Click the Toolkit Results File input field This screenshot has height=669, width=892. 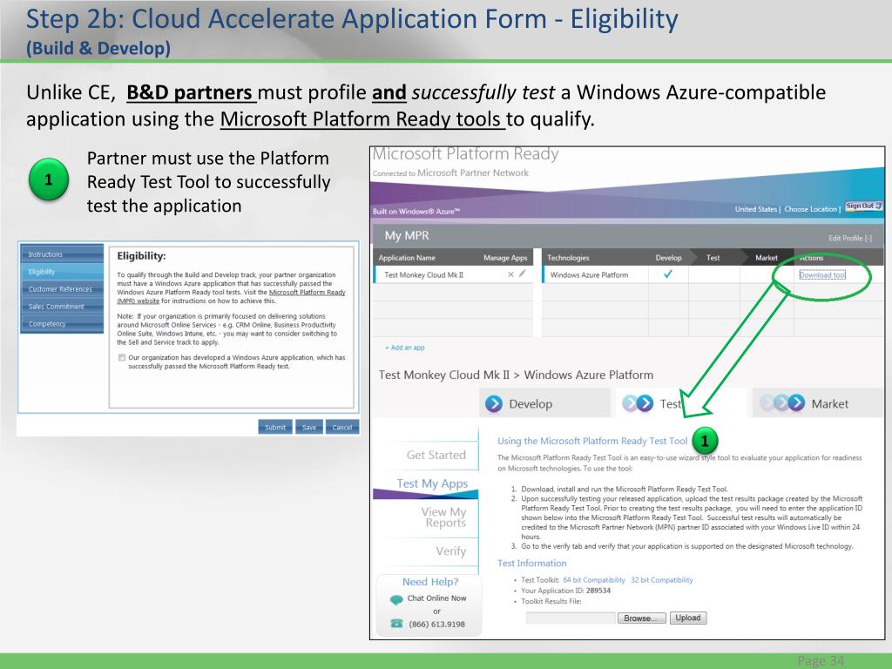(x=571, y=618)
